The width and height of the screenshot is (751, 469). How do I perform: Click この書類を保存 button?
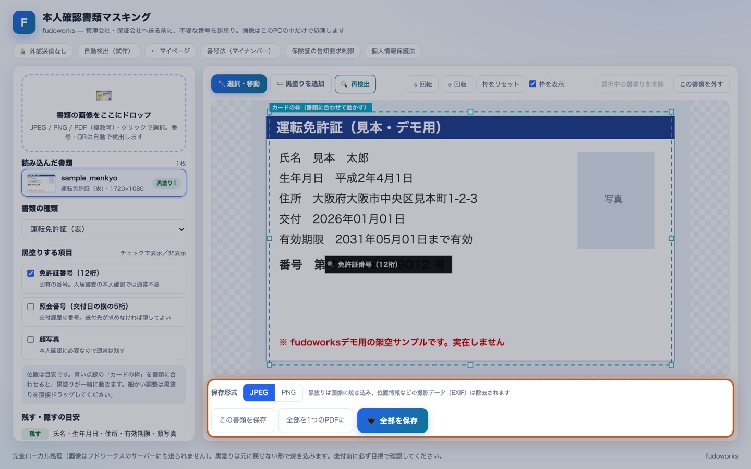tap(243, 420)
